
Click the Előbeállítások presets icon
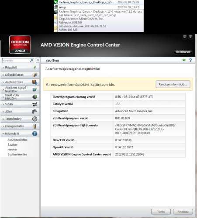tap(35, 75)
